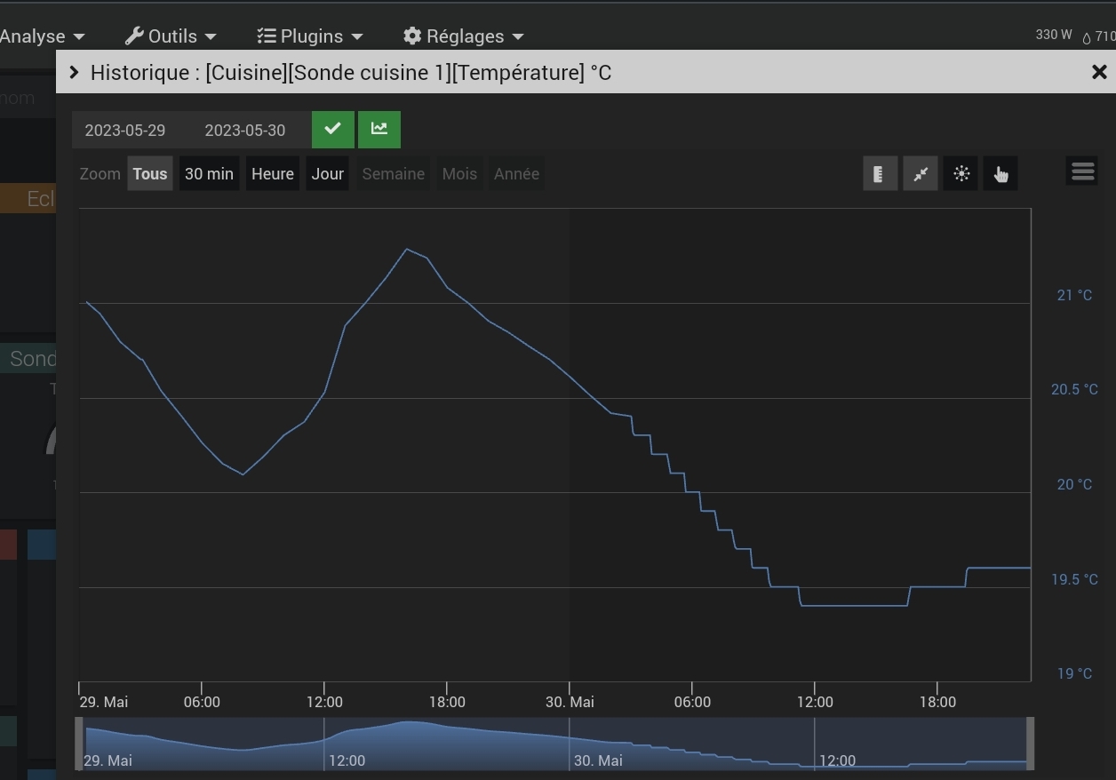This screenshot has width=1116, height=780.
Task: Click the right handle of navigator slider
Action: tap(1030, 743)
